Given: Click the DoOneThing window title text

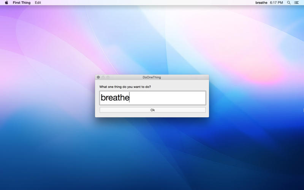Looking at the screenshot, I should click(152, 77).
